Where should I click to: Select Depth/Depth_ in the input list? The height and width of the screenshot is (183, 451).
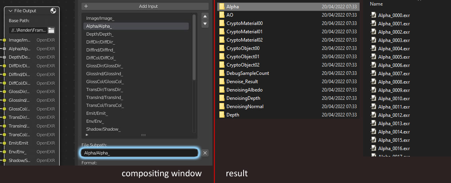click(x=136, y=34)
